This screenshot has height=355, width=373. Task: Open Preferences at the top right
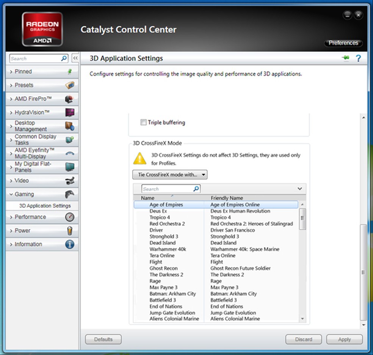point(343,43)
